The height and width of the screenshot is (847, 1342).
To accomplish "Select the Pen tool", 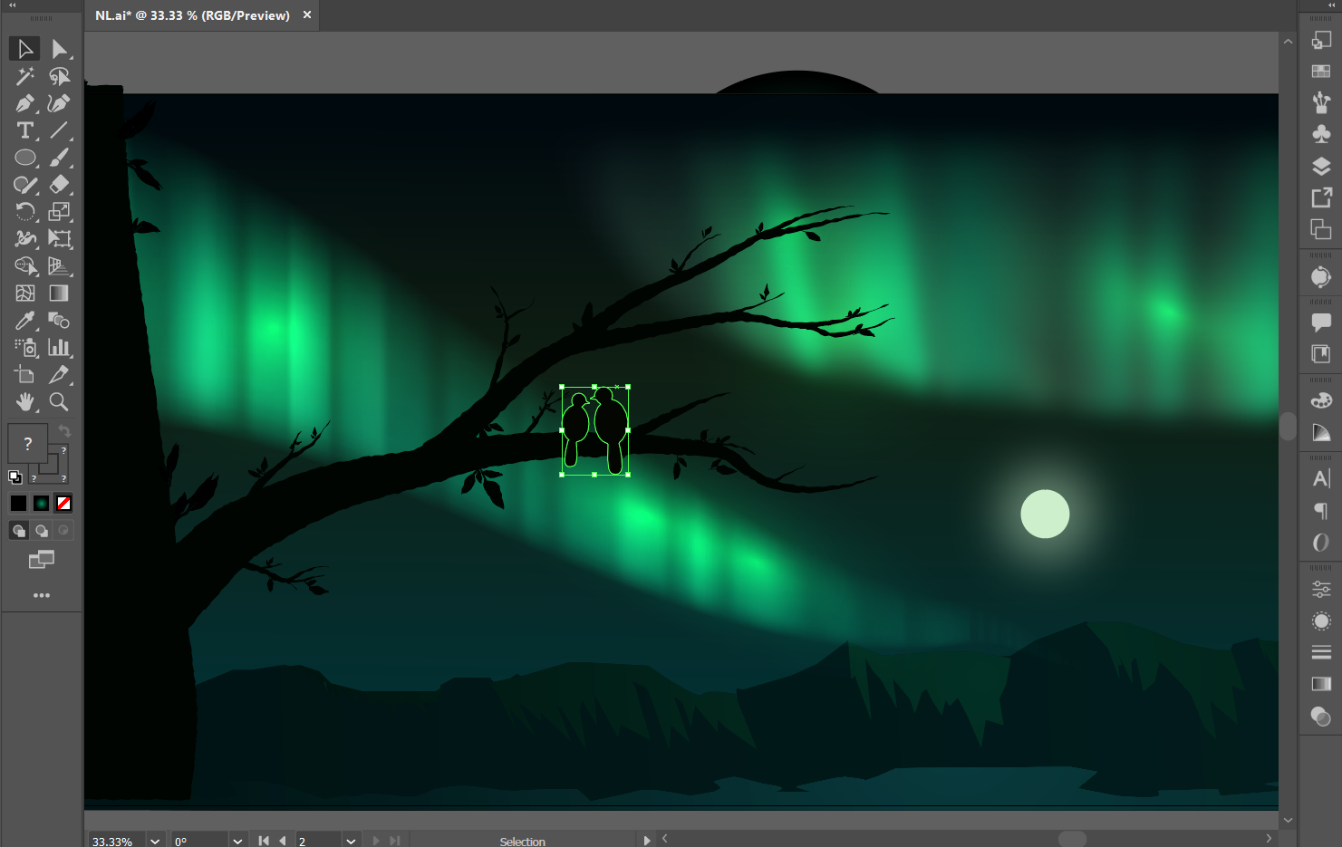I will (x=24, y=103).
